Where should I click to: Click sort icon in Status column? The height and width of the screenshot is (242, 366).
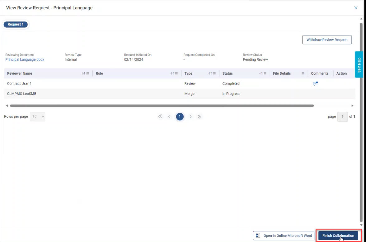click(x=260, y=74)
